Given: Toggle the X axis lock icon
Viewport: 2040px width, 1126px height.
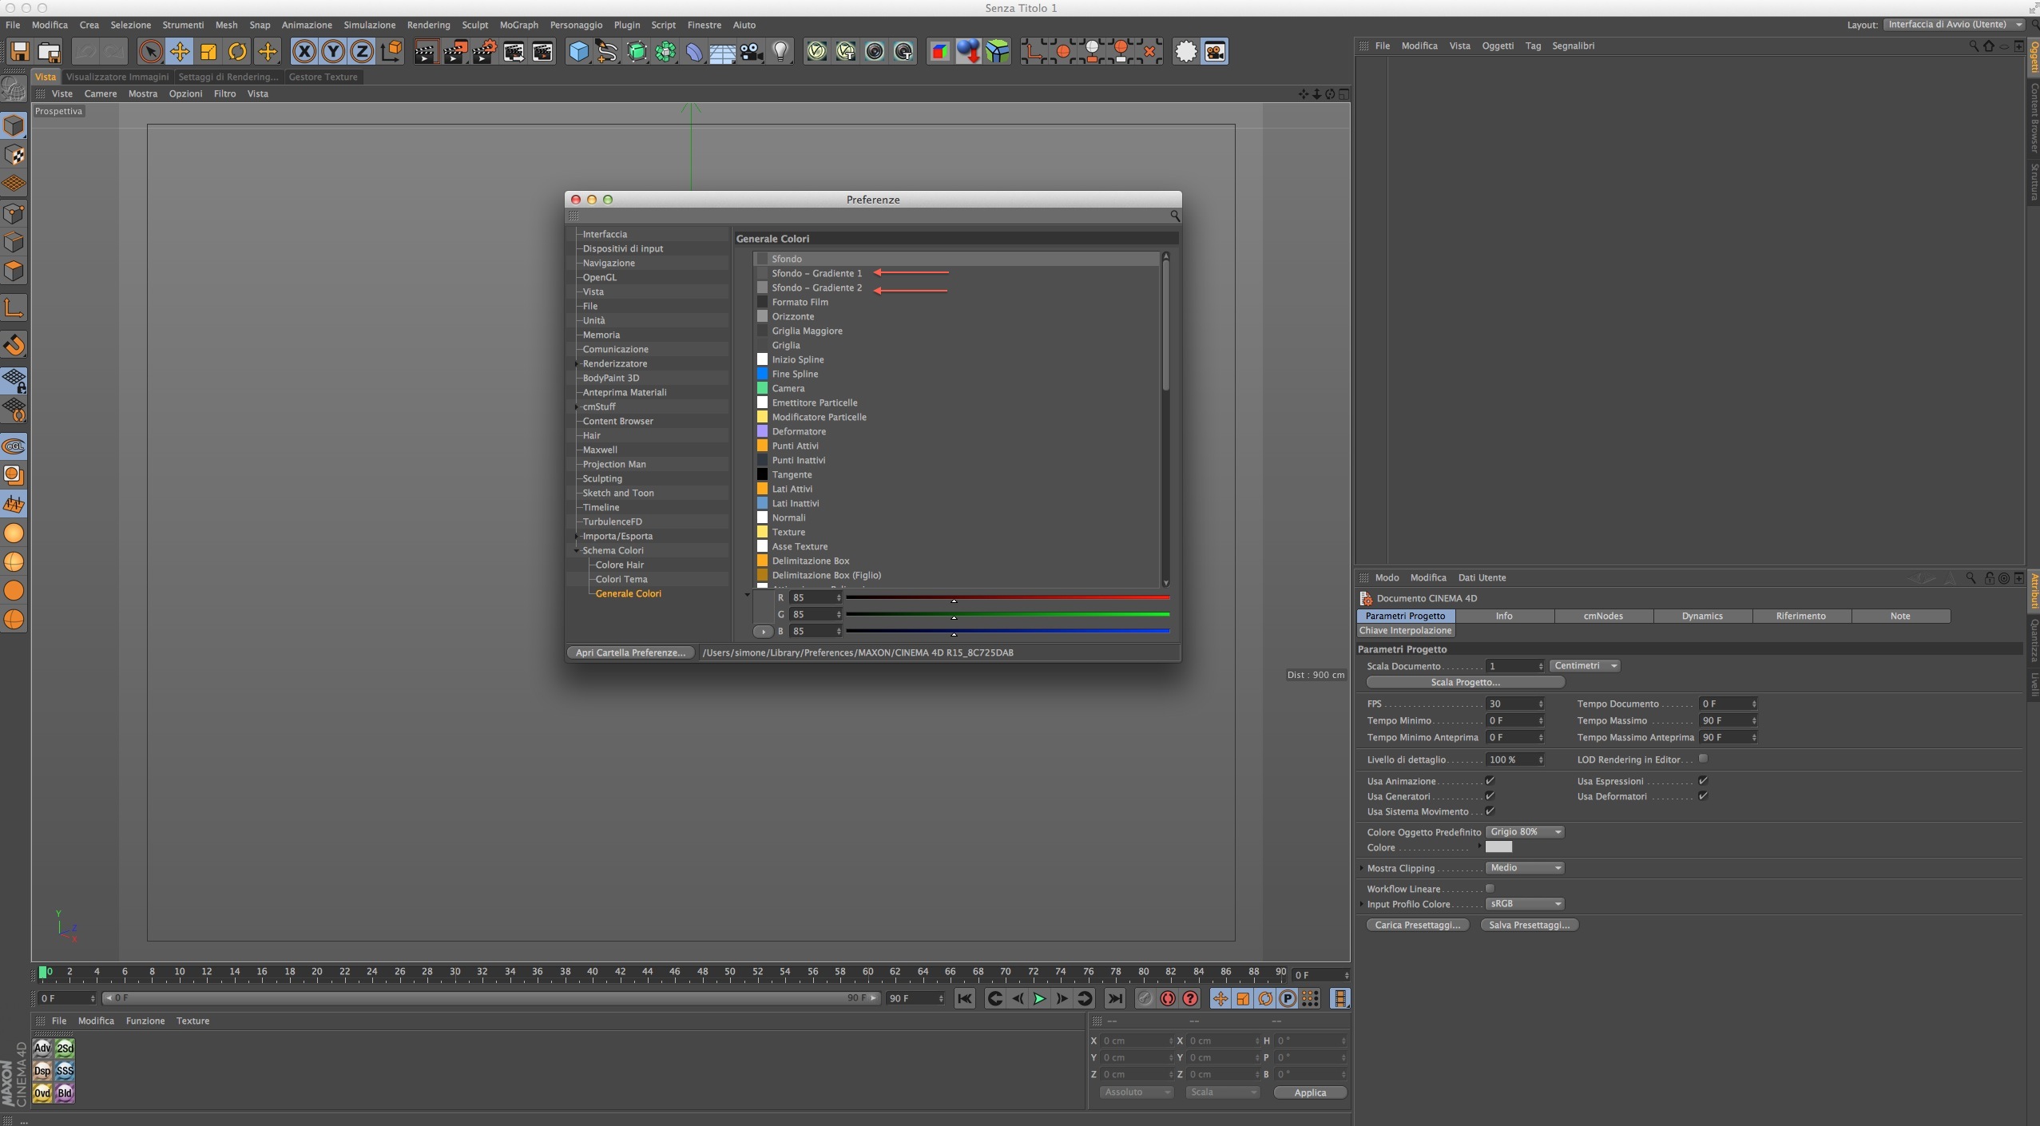Looking at the screenshot, I should (x=304, y=52).
